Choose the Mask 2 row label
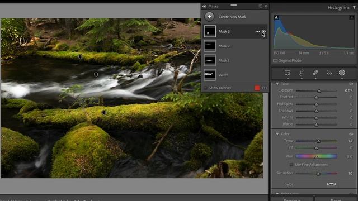Screen dimensions: 358x201 point(224,46)
